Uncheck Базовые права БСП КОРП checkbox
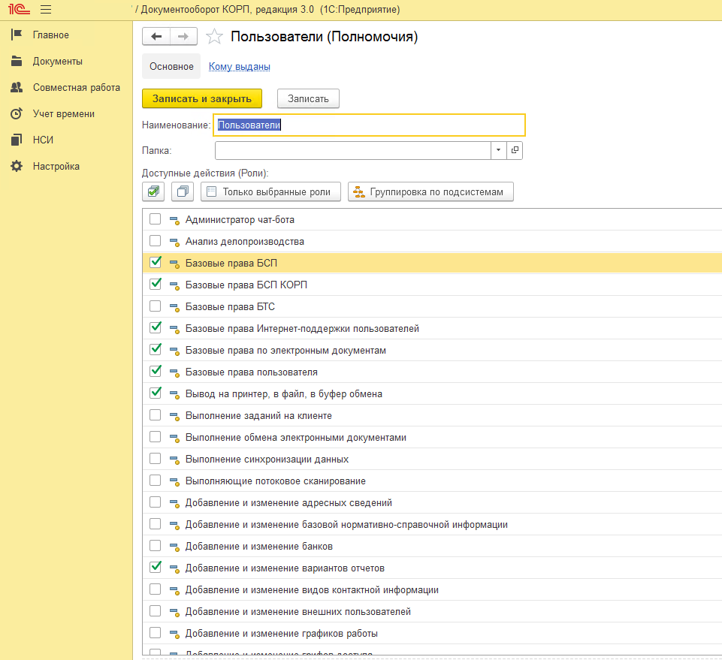The width and height of the screenshot is (722, 660). [156, 284]
